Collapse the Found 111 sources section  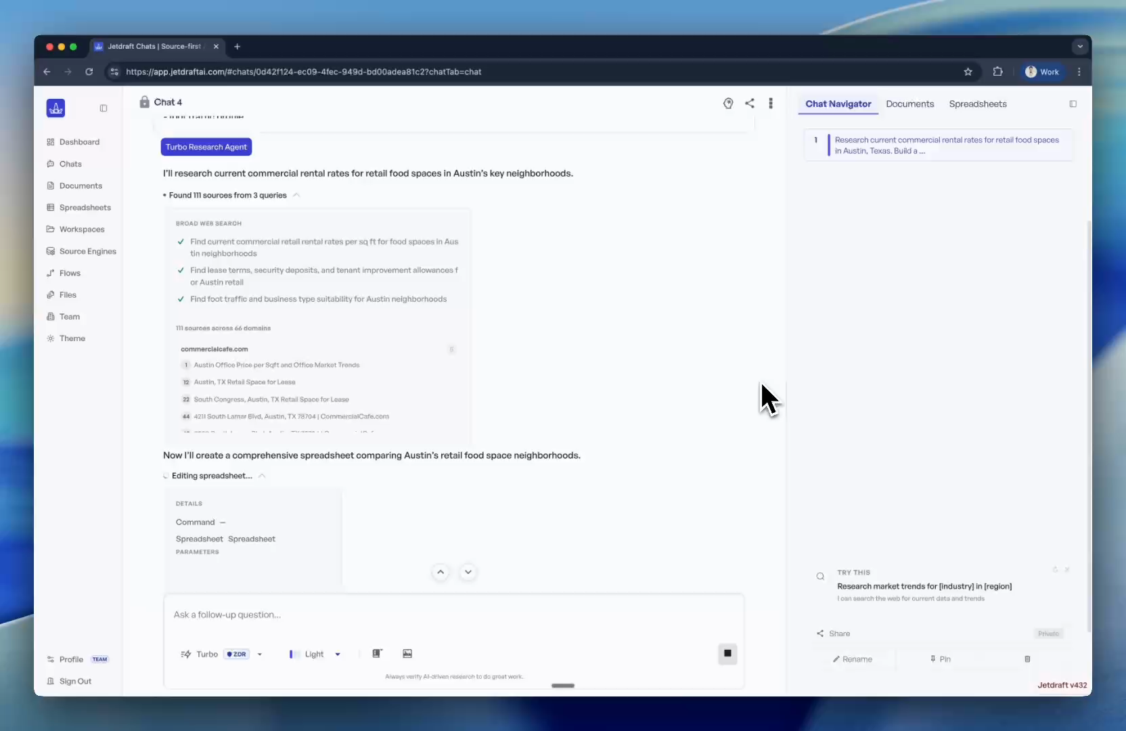[x=296, y=195]
